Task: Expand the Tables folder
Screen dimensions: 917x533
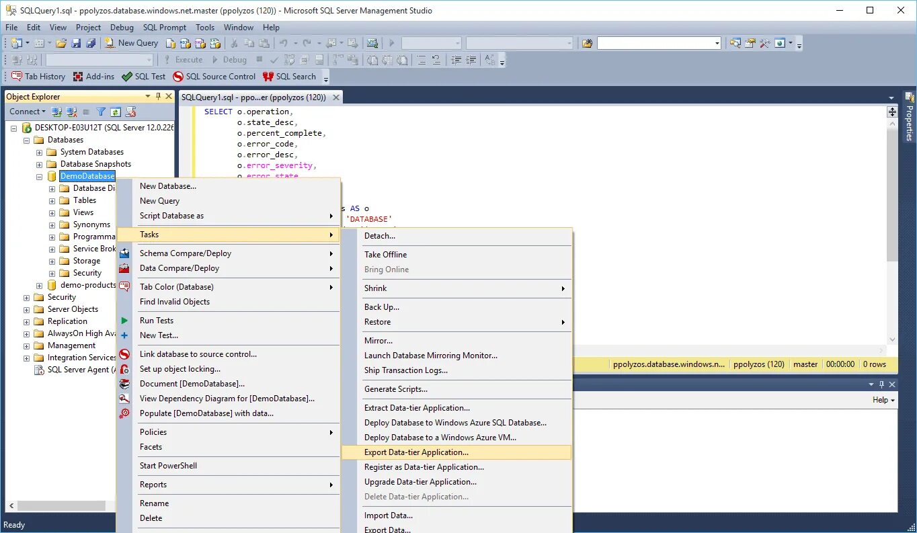Action: [52, 200]
